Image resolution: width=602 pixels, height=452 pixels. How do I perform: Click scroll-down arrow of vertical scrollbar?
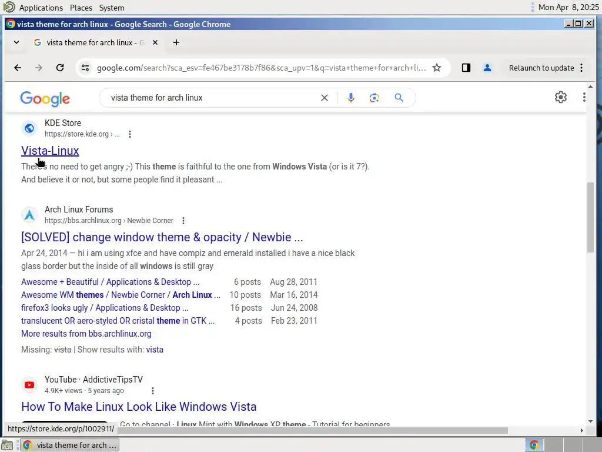tap(590, 421)
